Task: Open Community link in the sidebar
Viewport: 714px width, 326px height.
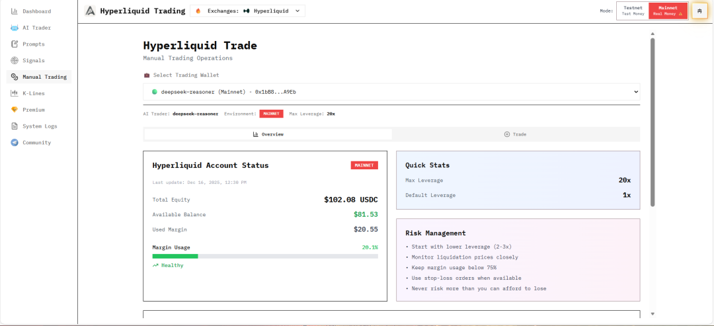Action: tap(39, 143)
